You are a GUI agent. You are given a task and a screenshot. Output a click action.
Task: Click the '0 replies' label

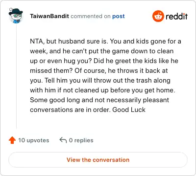click(x=81, y=140)
